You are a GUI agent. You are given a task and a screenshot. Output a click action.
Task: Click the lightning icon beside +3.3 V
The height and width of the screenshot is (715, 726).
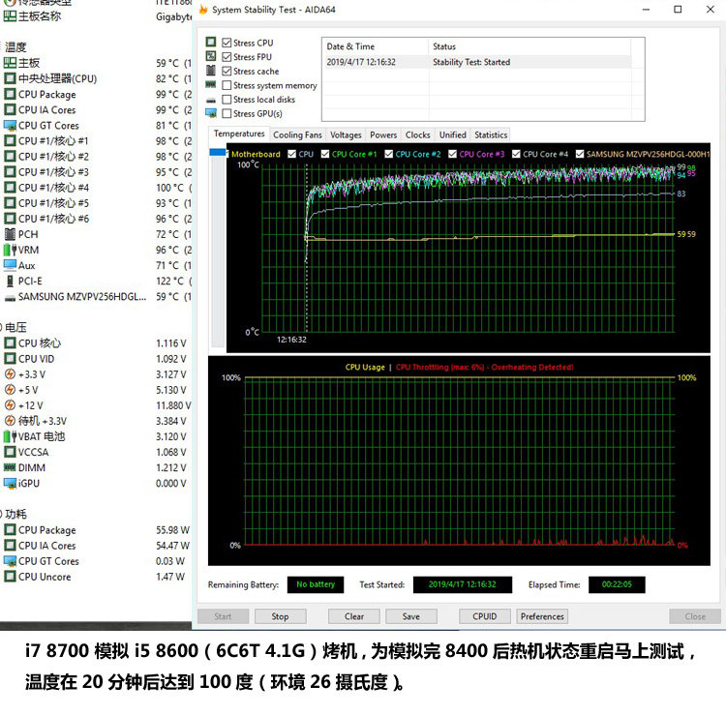[x=10, y=373]
